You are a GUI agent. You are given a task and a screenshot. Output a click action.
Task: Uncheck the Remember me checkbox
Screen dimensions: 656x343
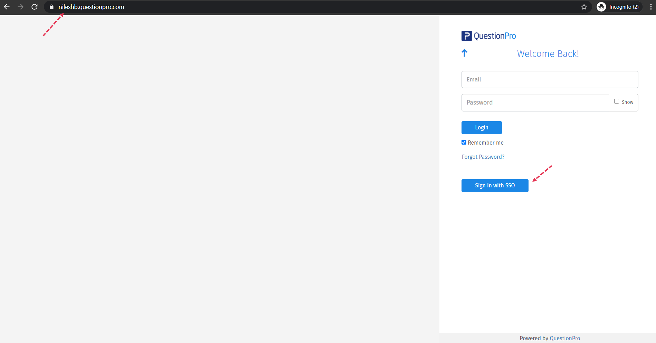pos(464,142)
